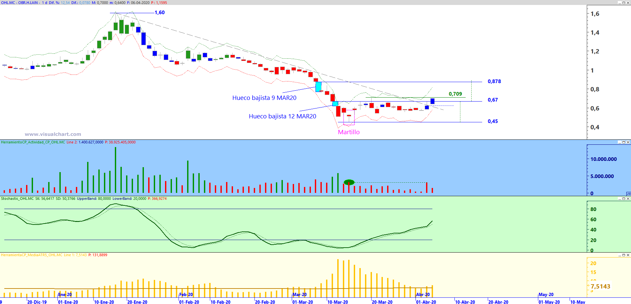631x304 pixels.
Task: Click the '10-Mar-20' date axis label
Action: pos(338,302)
